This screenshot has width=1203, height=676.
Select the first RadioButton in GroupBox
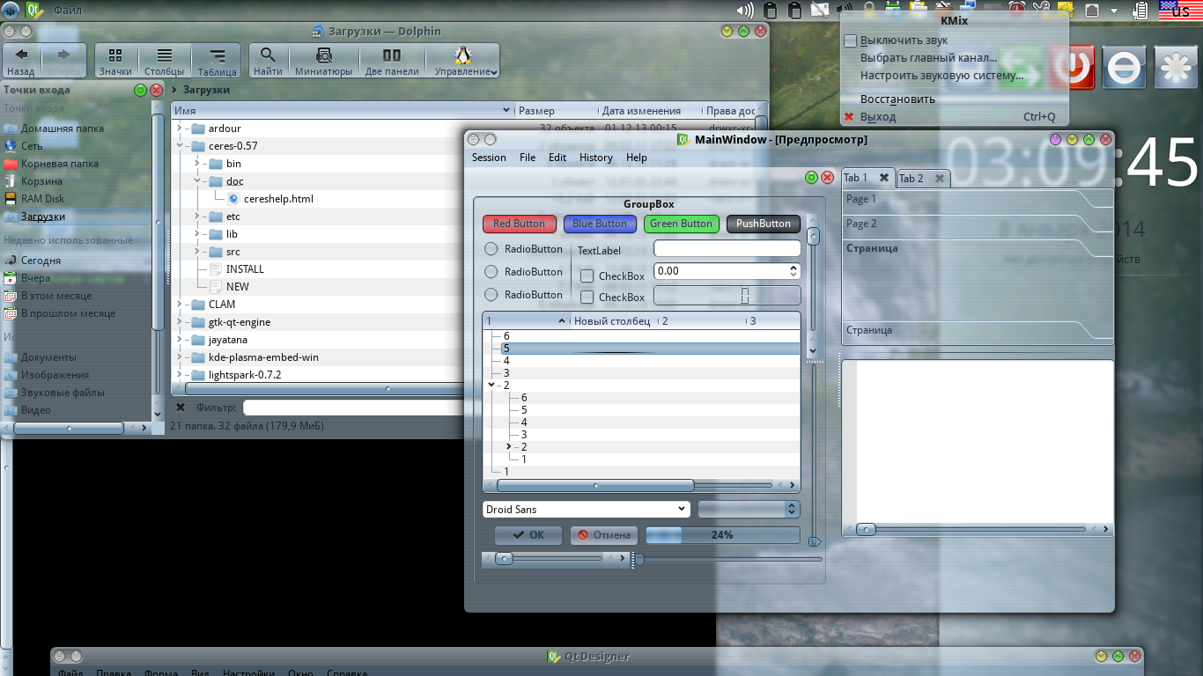[491, 249]
